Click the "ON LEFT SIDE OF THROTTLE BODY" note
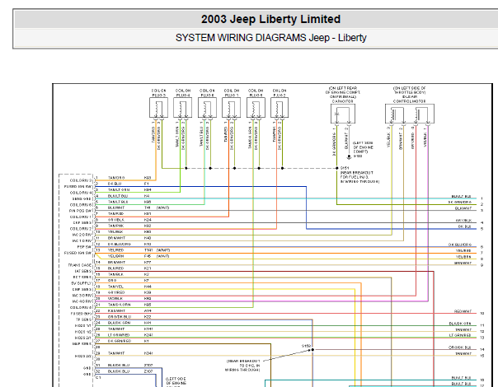This screenshot has width=498, height=387. click(x=410, y=90)
